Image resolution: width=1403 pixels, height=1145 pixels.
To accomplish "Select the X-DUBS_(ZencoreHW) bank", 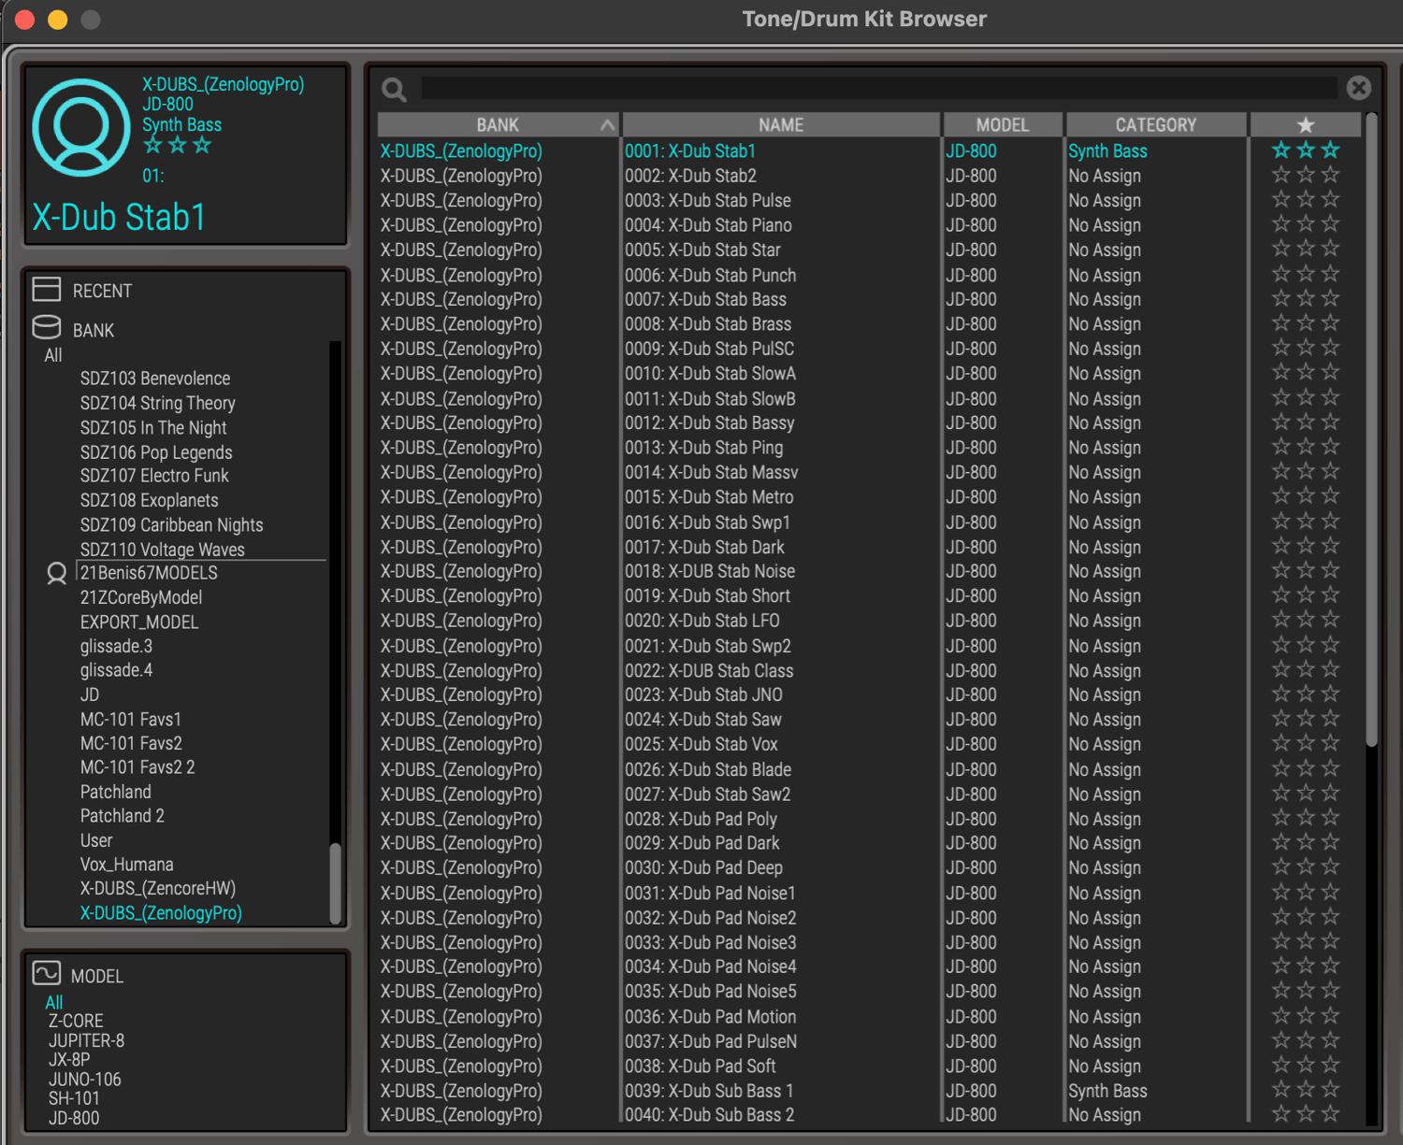I will coord(158,888).
